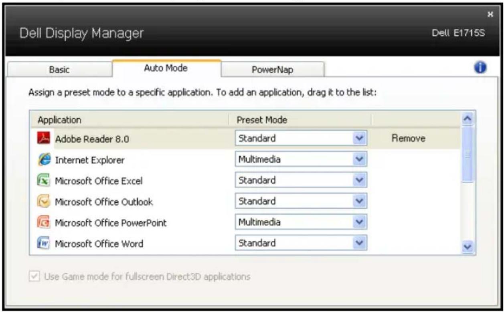Click the Microsoft Office Outlook icon
Viewport: 504px width, 312px height.
click(x=43, y=201)
